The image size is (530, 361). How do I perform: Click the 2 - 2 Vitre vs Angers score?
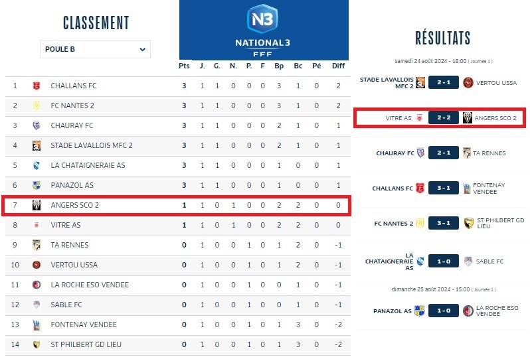(x=443, y=118)
